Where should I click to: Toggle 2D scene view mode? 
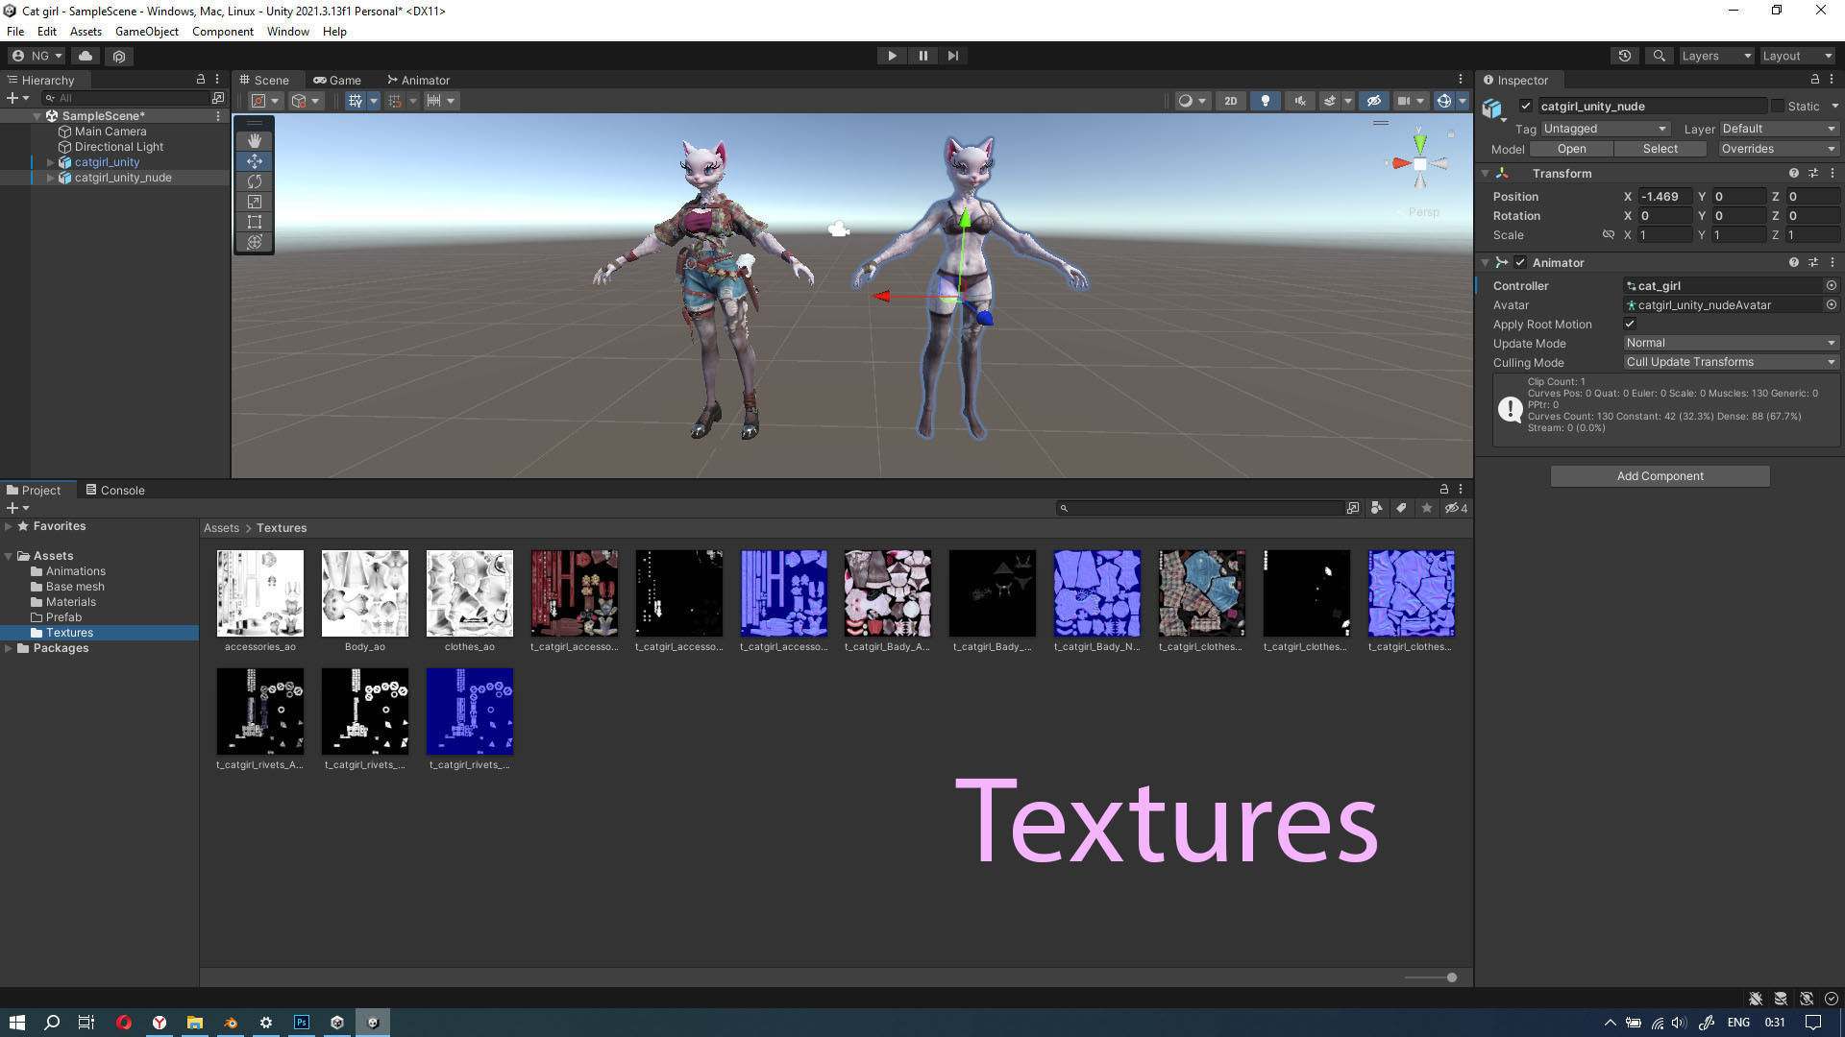click(x=1230, y=101)
